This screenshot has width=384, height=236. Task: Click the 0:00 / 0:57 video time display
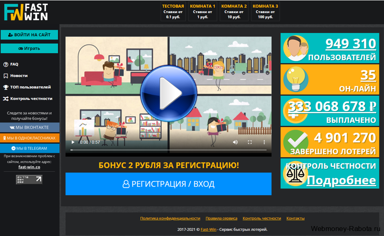90,142
